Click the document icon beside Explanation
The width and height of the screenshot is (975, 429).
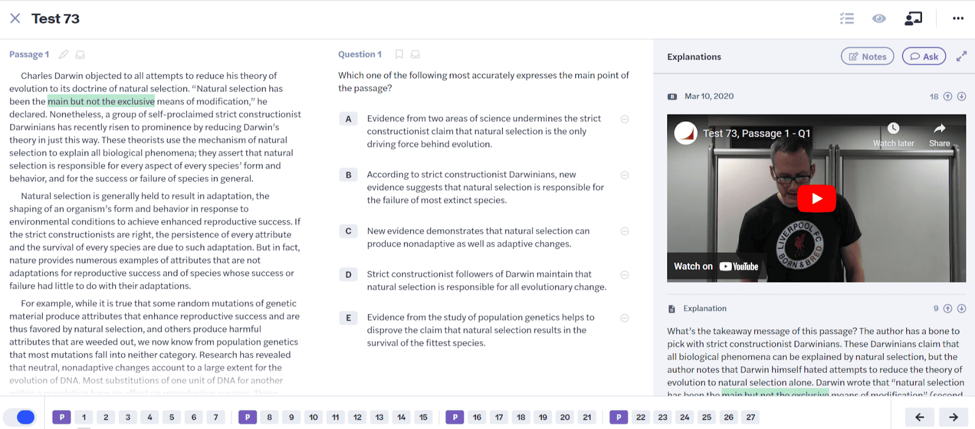(x=672, y=309)
